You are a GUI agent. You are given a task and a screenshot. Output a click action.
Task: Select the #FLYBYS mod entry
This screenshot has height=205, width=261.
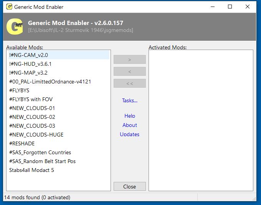[x=59, y=90]
